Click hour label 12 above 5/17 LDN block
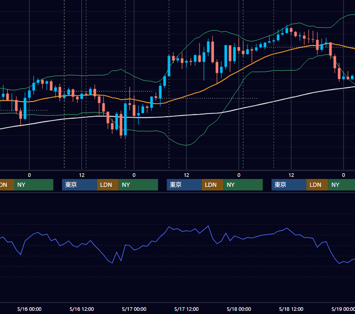This screenshot has height=314, width=355. click(x=186, y=175)
